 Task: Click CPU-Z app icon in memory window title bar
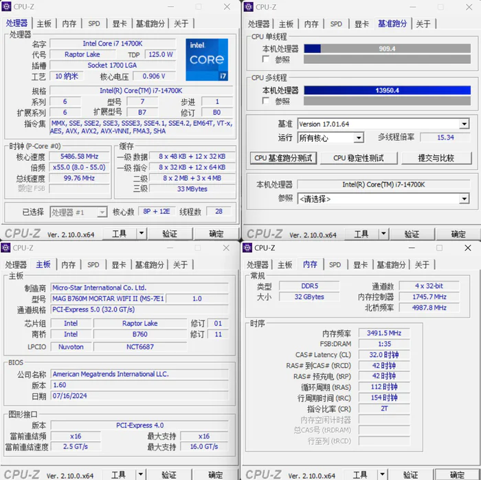click(x=247, y=248)
